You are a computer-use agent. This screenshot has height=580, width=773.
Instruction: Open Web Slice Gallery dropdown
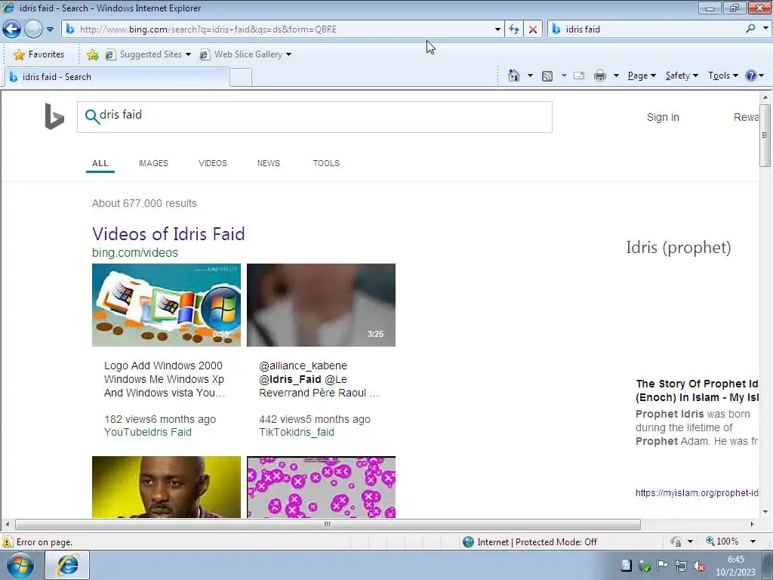(245, 54)
